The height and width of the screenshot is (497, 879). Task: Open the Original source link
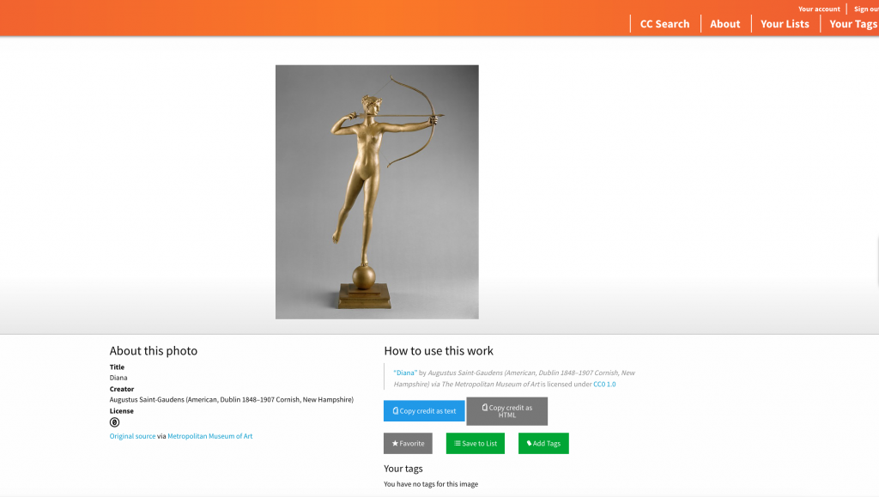[132, 436]
